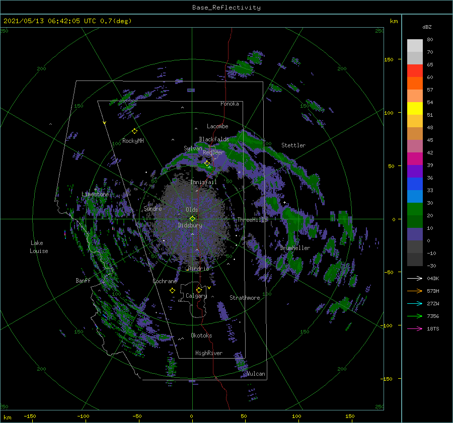Viewport: 453px width, 423px height.
Task: Click the green 7356 arrow in legend
Action: [x=415, y=316]
